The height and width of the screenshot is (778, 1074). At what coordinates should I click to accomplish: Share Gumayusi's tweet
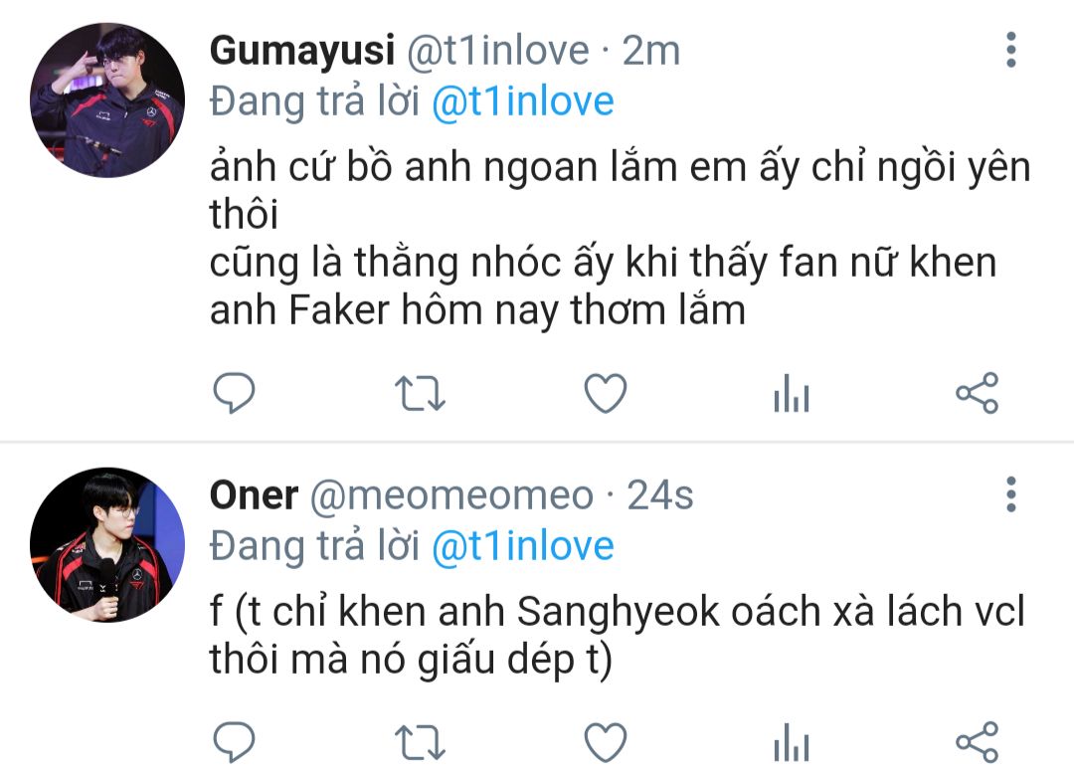977,394
